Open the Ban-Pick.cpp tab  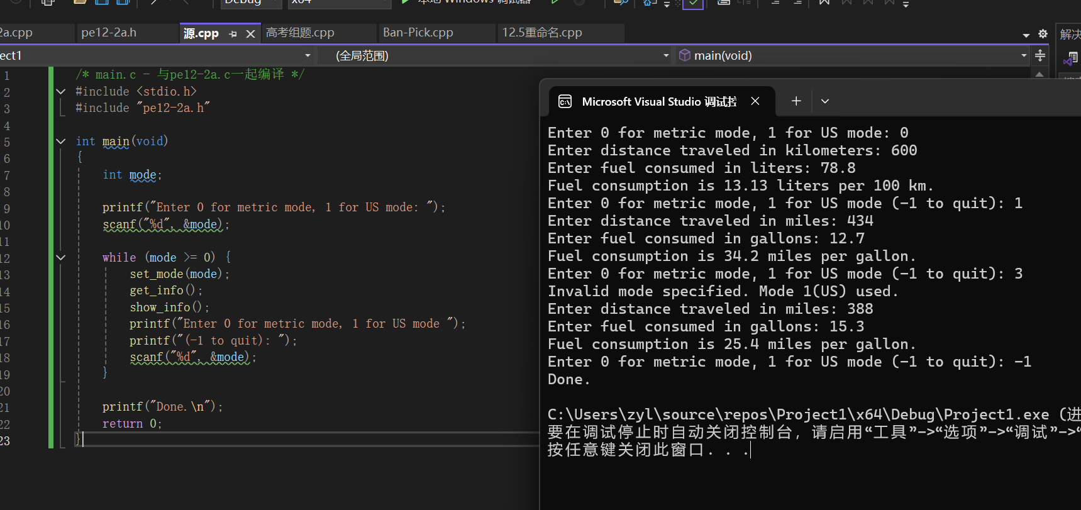[418, 33]
